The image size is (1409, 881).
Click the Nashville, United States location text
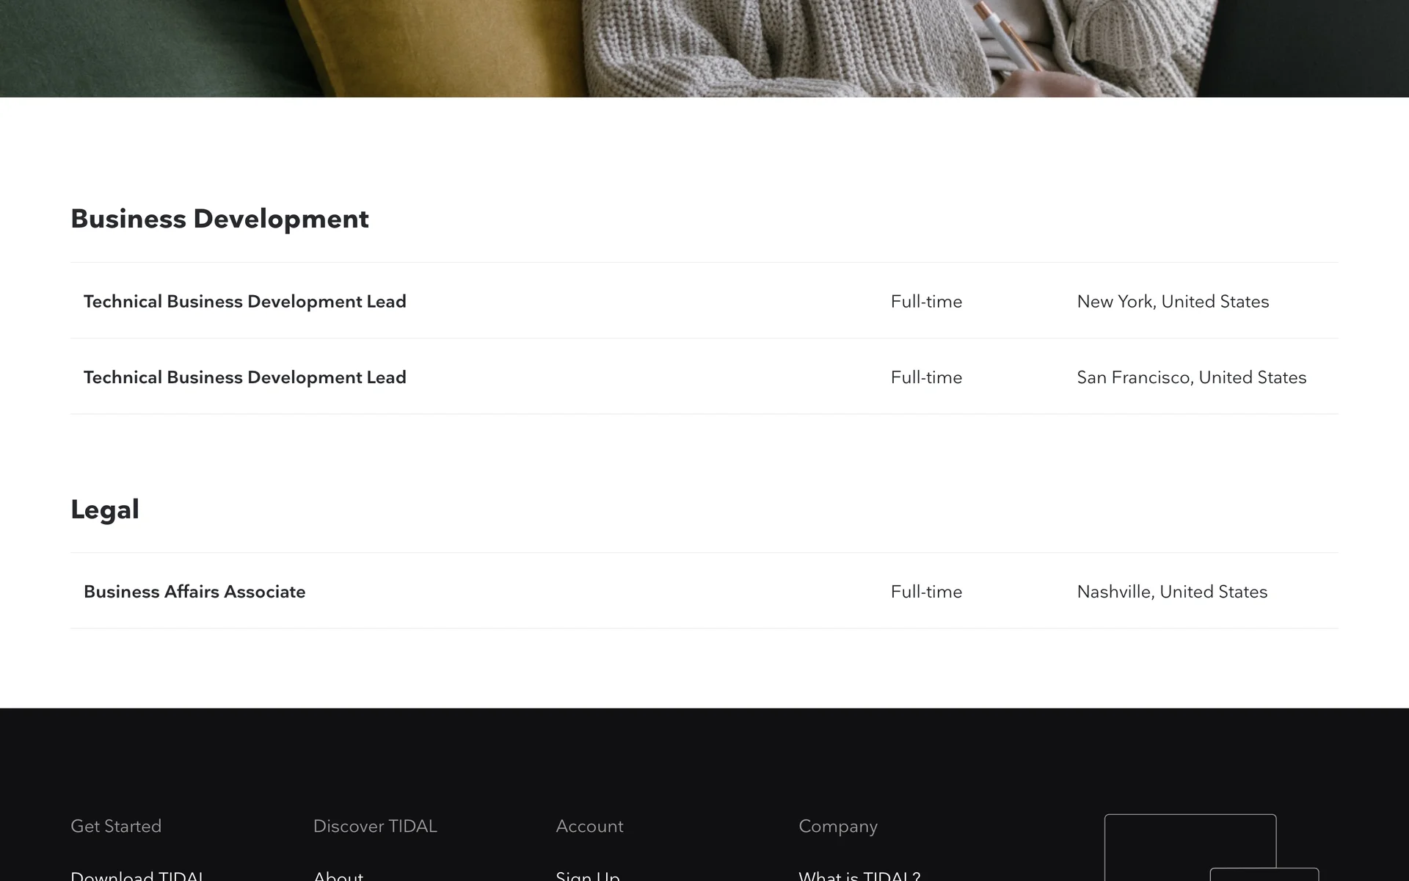point(1172,592)
